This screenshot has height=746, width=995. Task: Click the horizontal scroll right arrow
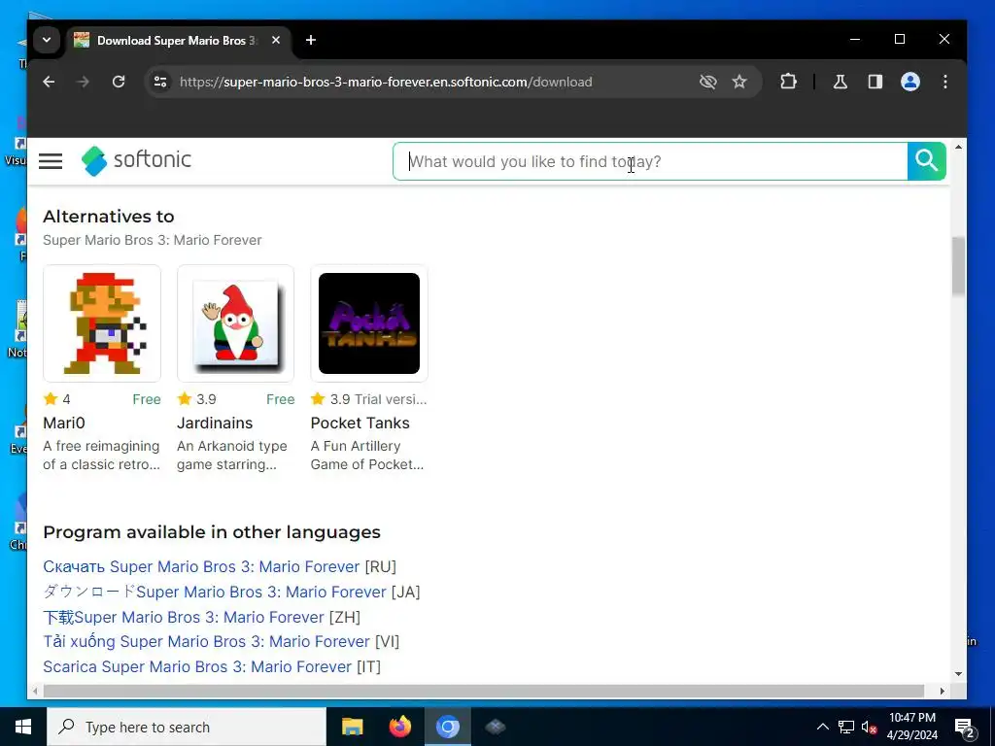point(943,691)
